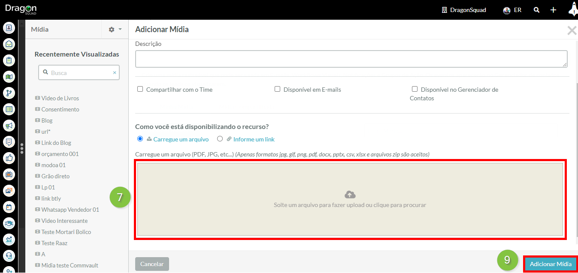Open the email envelope icon in sidebar
578x273 pixels.
[x=9, y=44]
